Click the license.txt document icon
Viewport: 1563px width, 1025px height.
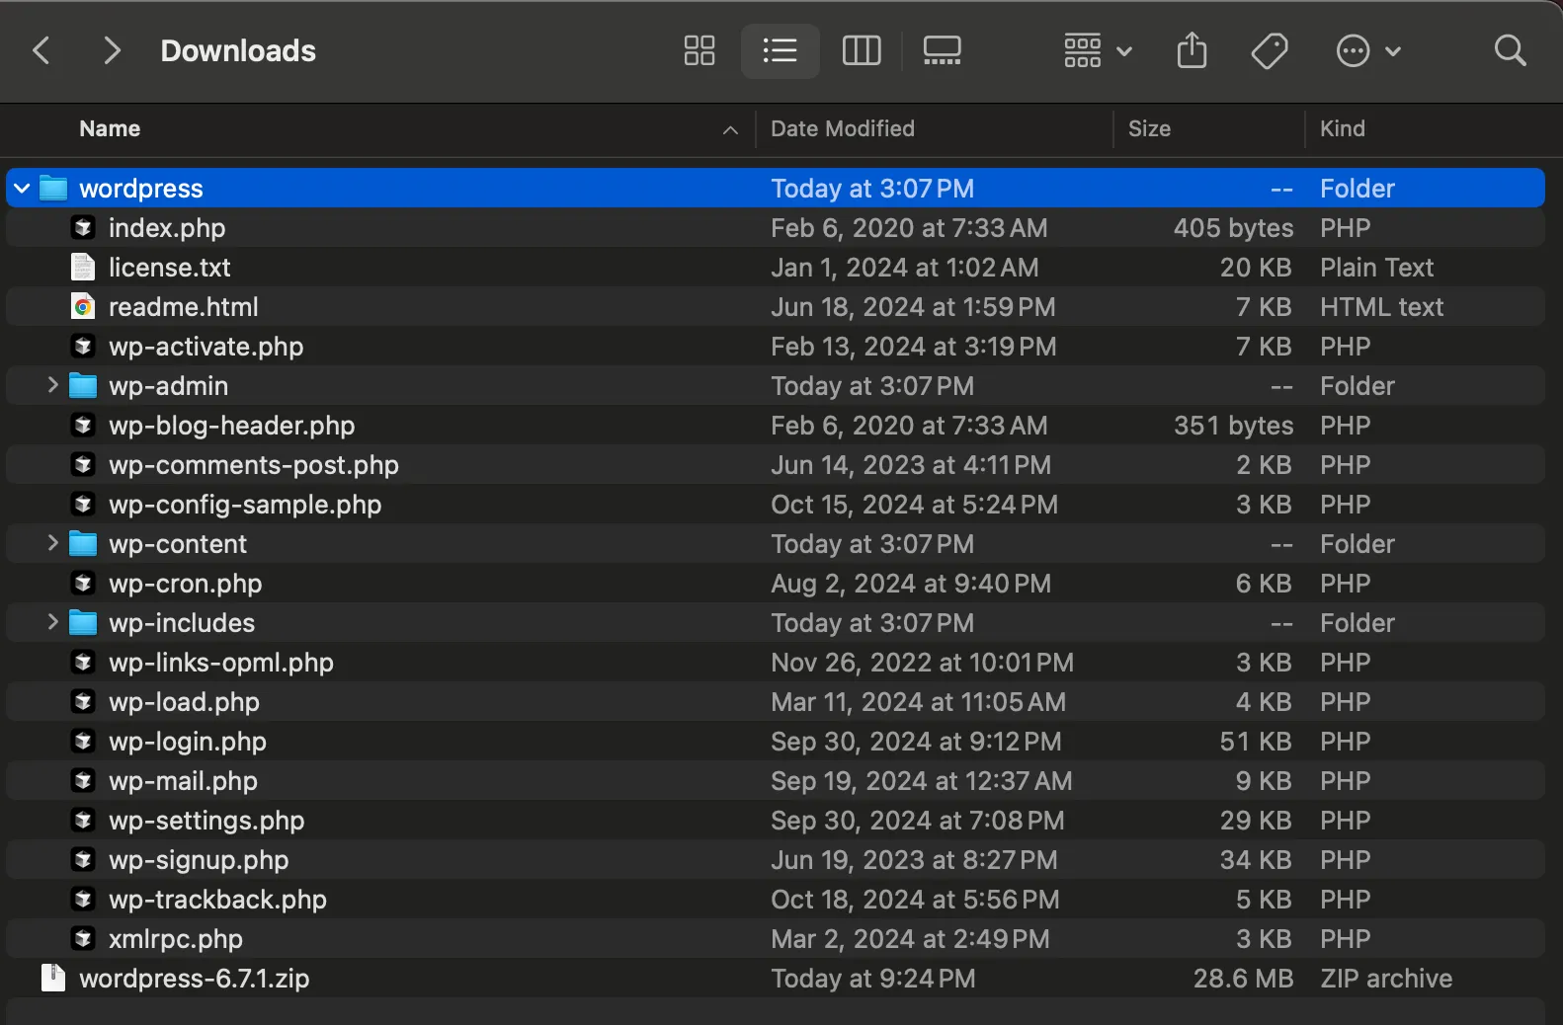click(83, 267)
